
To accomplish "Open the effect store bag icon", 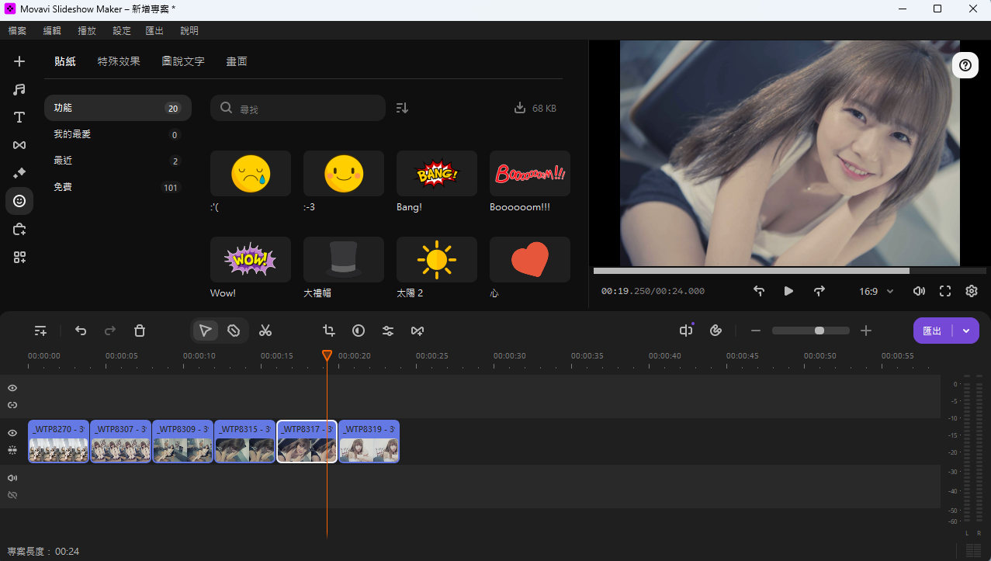I will 19,229.
